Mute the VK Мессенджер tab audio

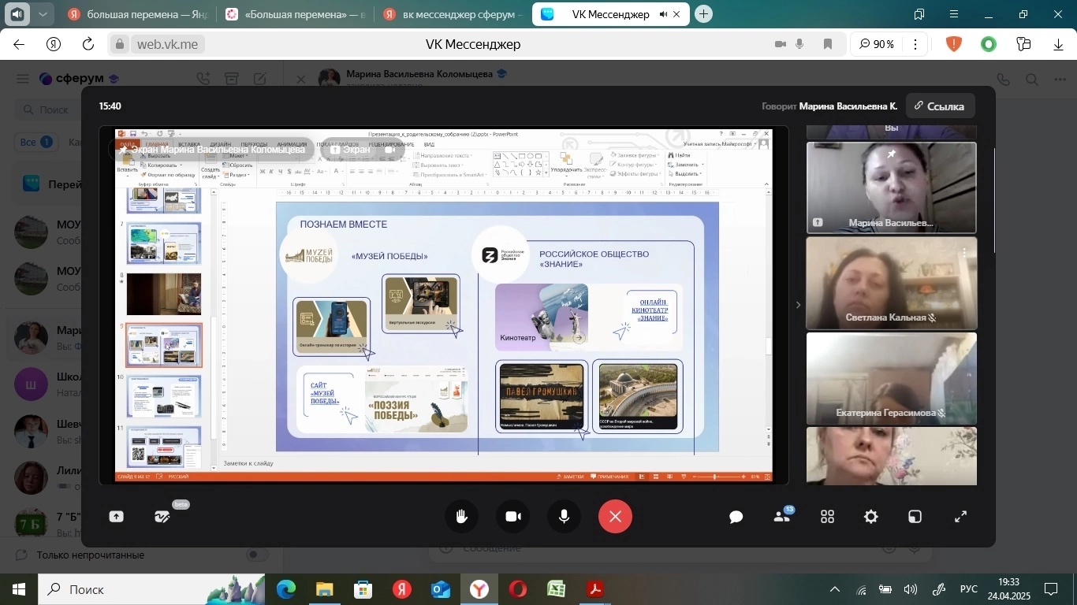662,14
